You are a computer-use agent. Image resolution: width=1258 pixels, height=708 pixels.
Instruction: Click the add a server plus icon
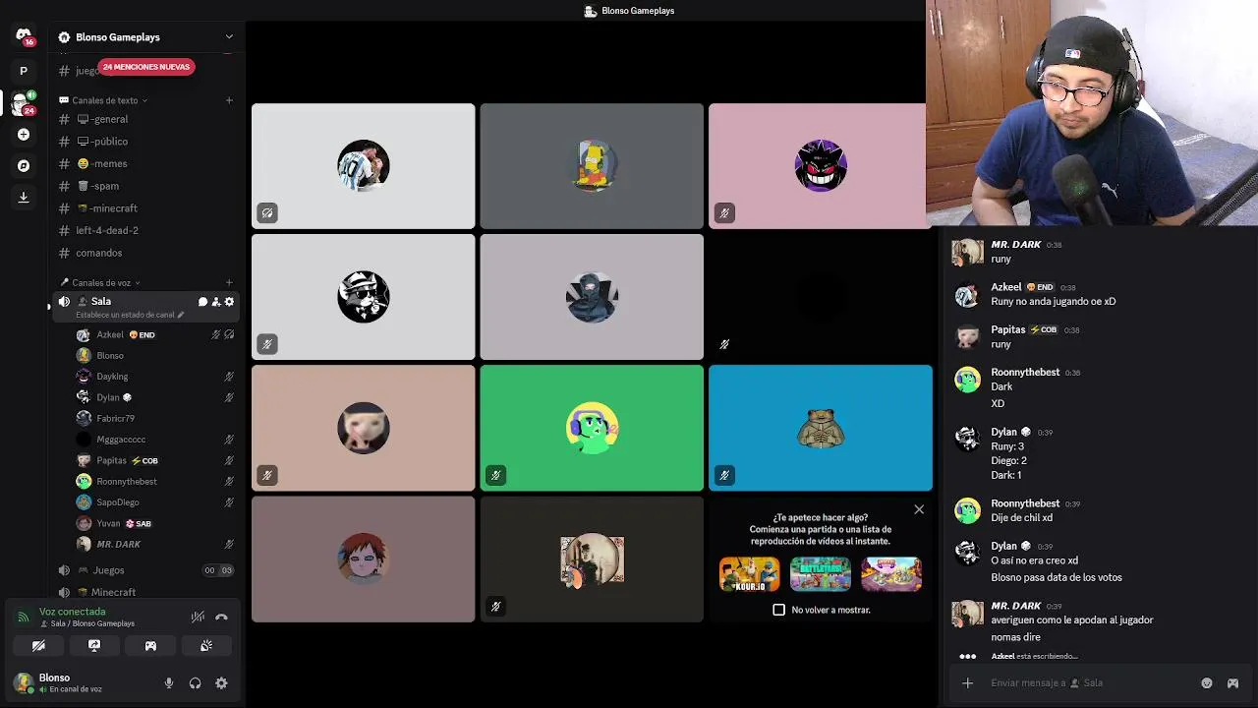(x=24, y=134)
